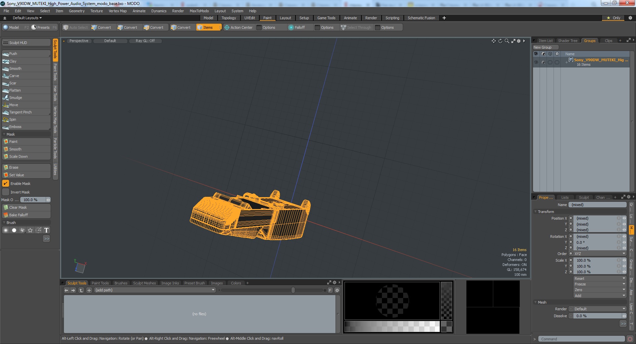636x344 pixels.
Task: Toggle the Dissolve channel dot
Action: (x=571, y=316)
